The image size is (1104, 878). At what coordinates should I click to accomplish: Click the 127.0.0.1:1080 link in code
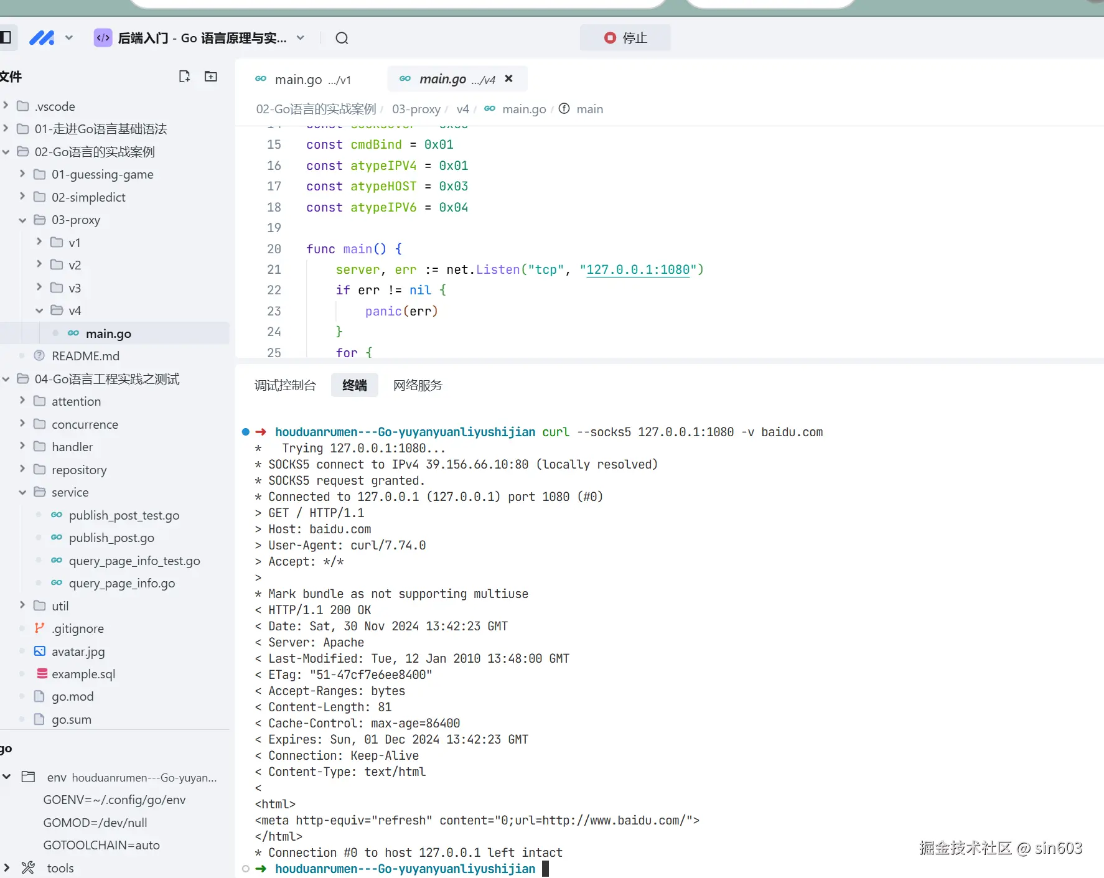point(638,269)
